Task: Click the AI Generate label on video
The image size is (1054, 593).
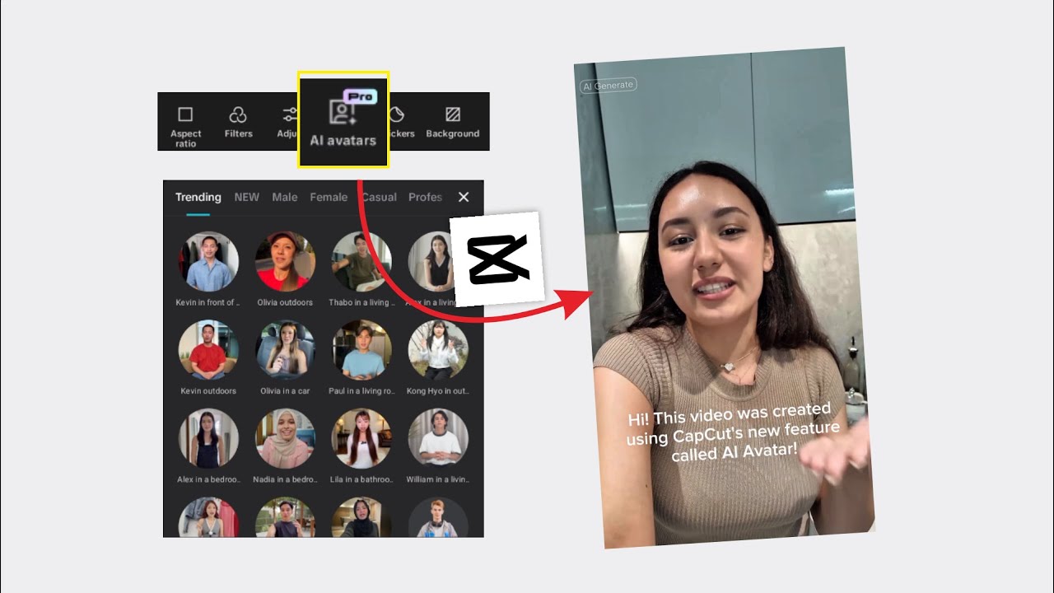Action: pyautogui.click(x=609, y=85)
